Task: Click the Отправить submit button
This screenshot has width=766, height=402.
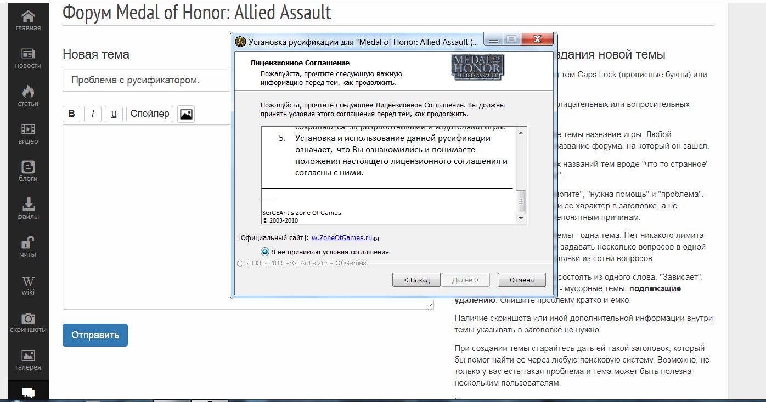Action: coord(95,335)
